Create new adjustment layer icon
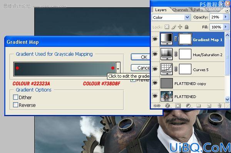This screenshot has height=153, width=231. pos(188,106)
